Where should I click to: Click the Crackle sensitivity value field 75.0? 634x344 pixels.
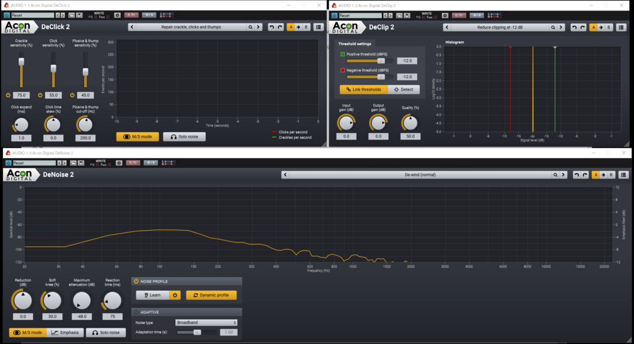(x=21, y=95)
